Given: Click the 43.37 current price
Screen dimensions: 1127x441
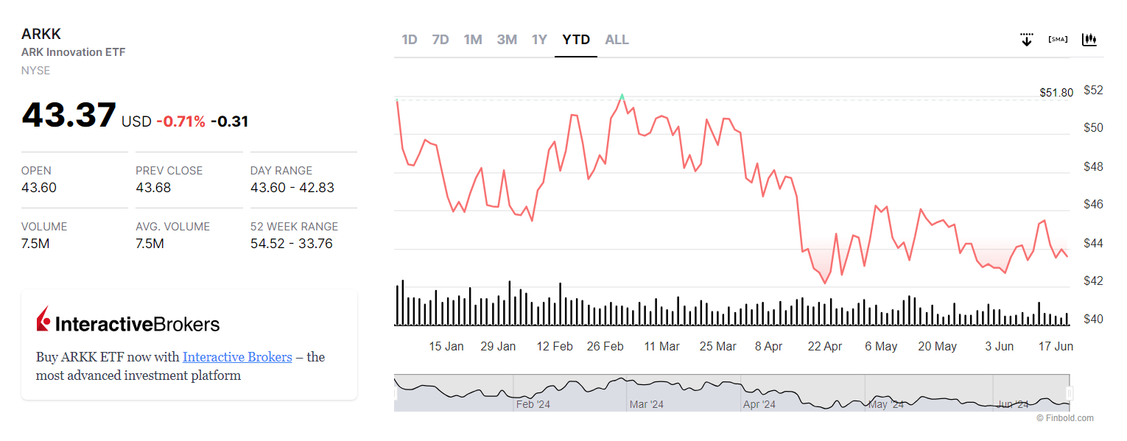Looking at the screenshot, I should [69, 116].
